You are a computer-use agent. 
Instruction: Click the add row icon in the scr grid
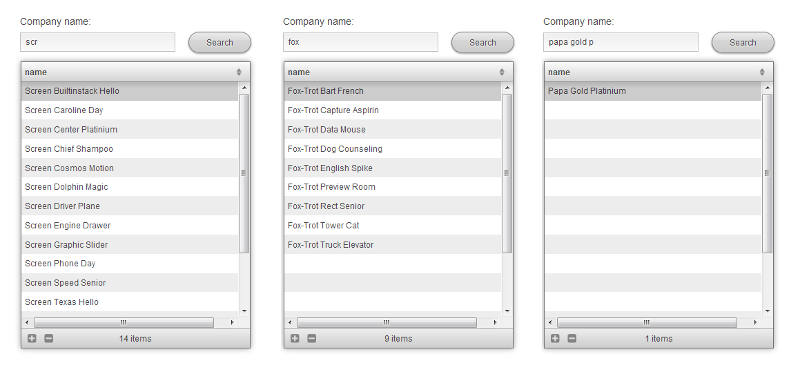pos(32,339)
